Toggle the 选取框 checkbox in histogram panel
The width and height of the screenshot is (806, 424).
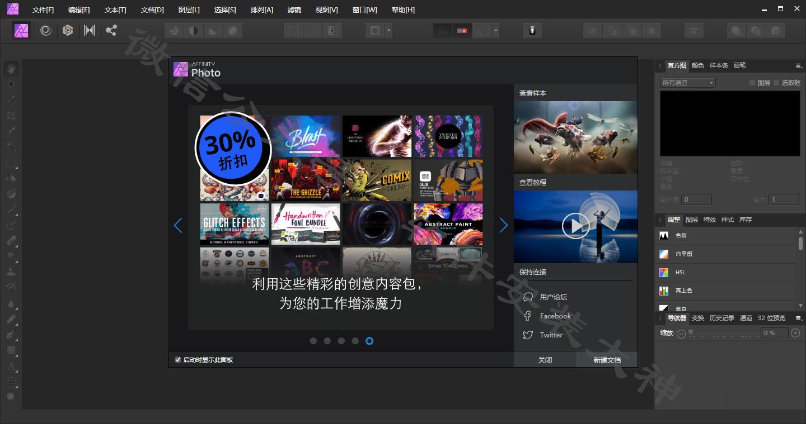click(x=777, y=83)
